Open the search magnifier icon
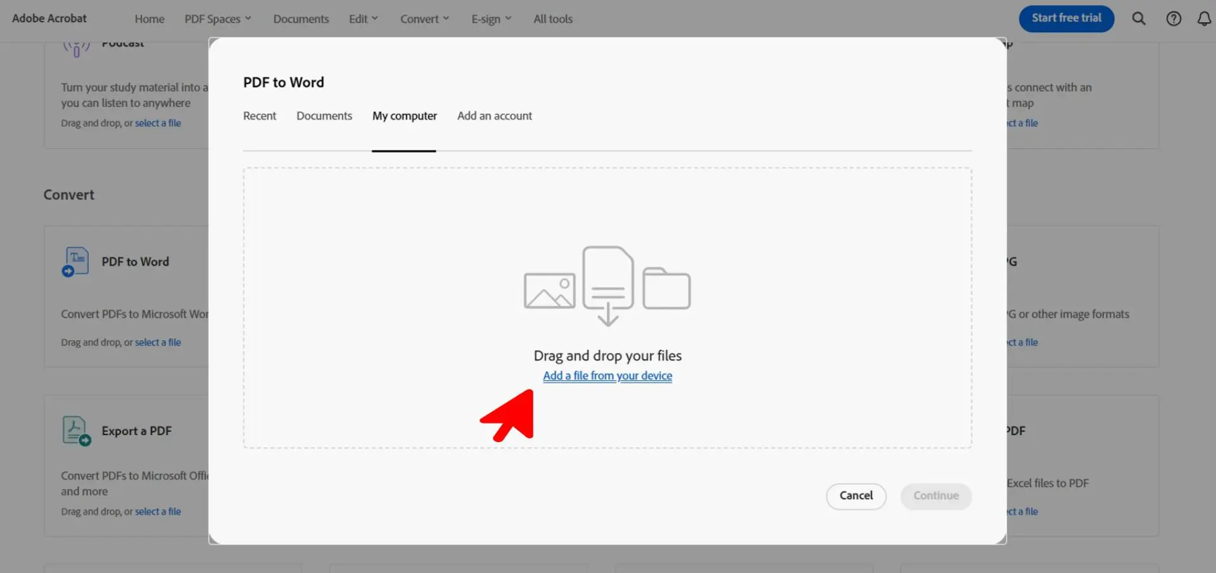 1139,19
